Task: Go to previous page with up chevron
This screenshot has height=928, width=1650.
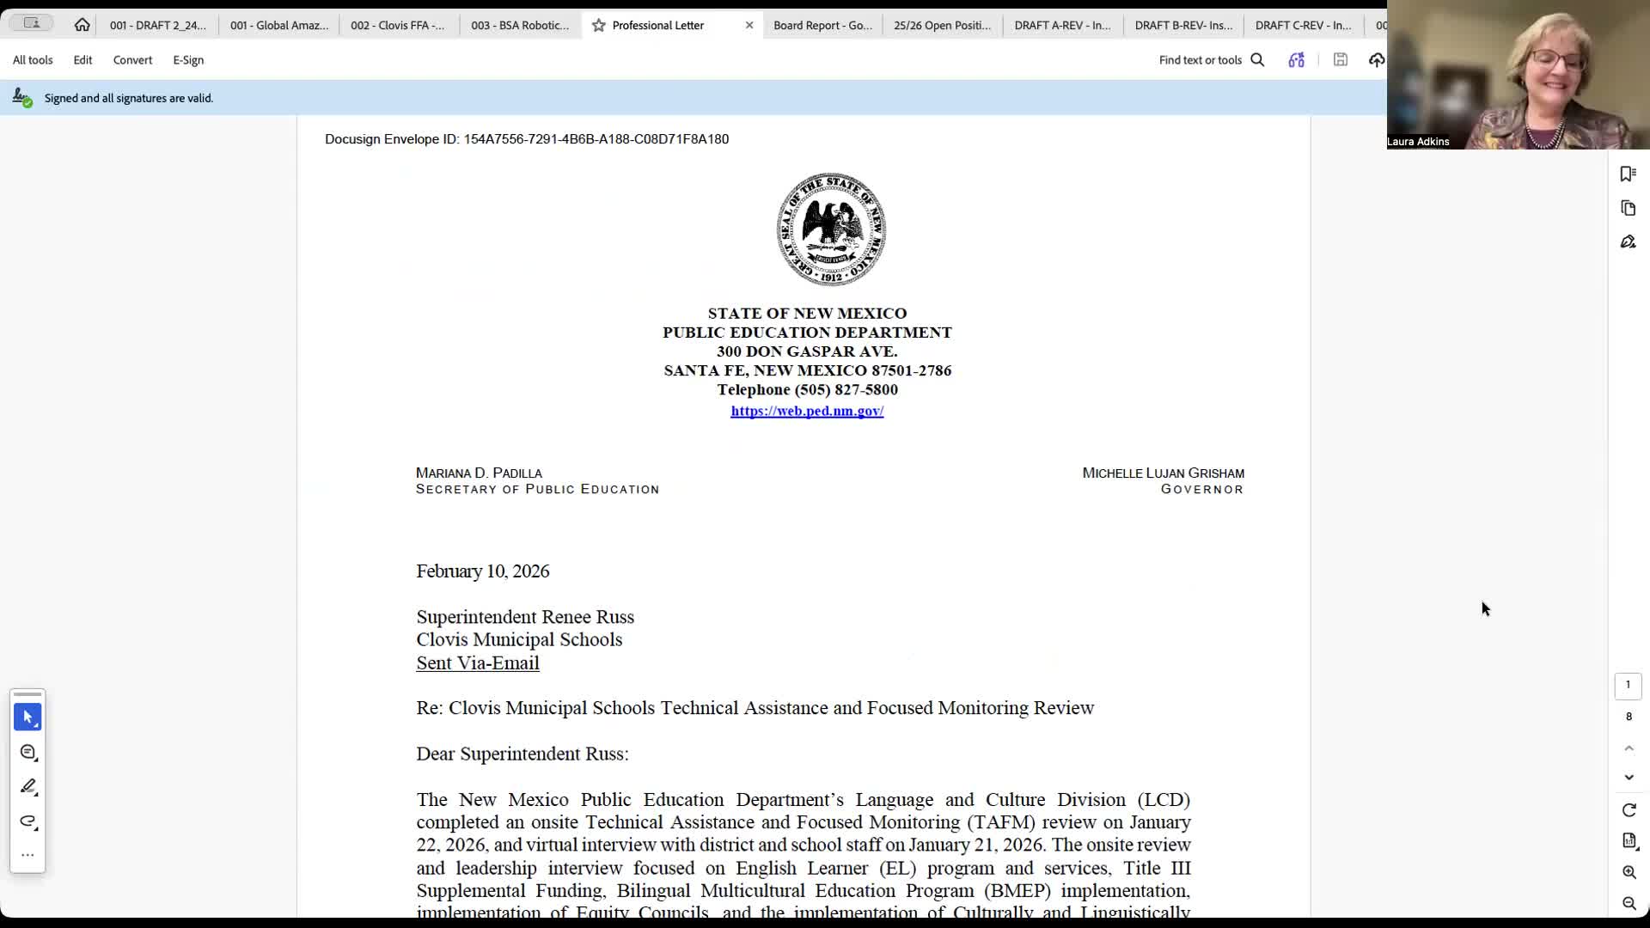Action: (x=1629, y=748)
